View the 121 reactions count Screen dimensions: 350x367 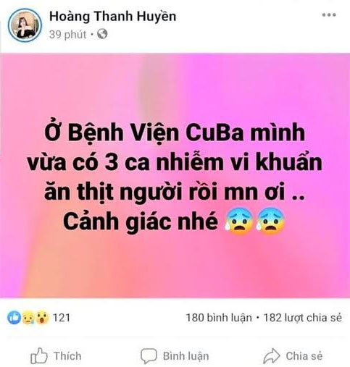[x=62, y=318]
